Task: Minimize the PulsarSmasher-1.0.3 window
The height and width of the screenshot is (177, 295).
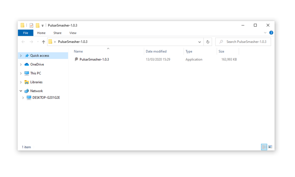Action: pyautogui.click(x=243, y=25)
